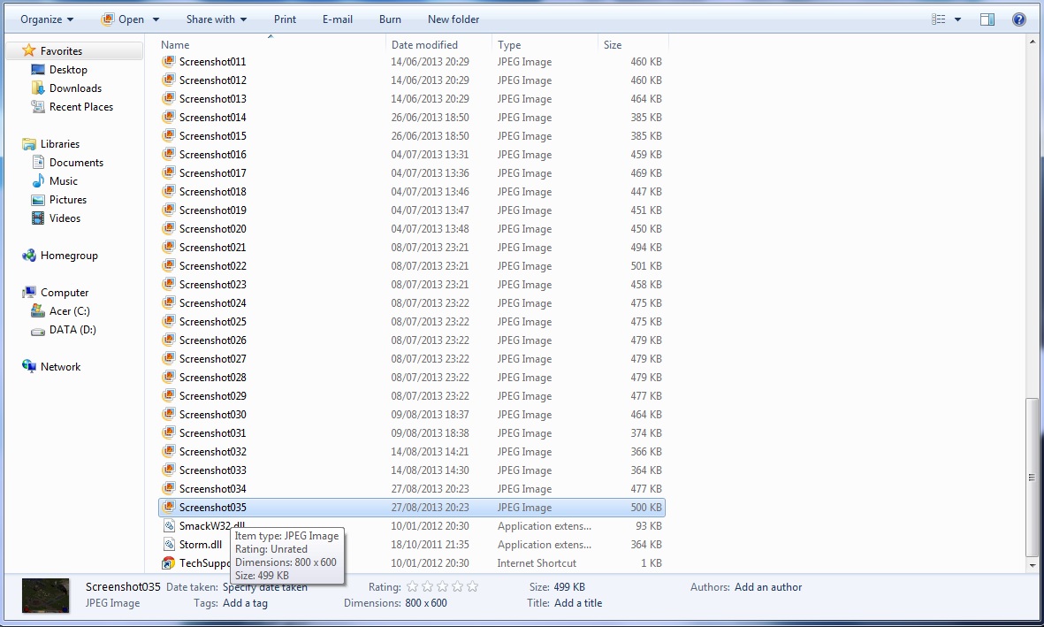
Task: Click the Recent Places icon
Action: 38,107
